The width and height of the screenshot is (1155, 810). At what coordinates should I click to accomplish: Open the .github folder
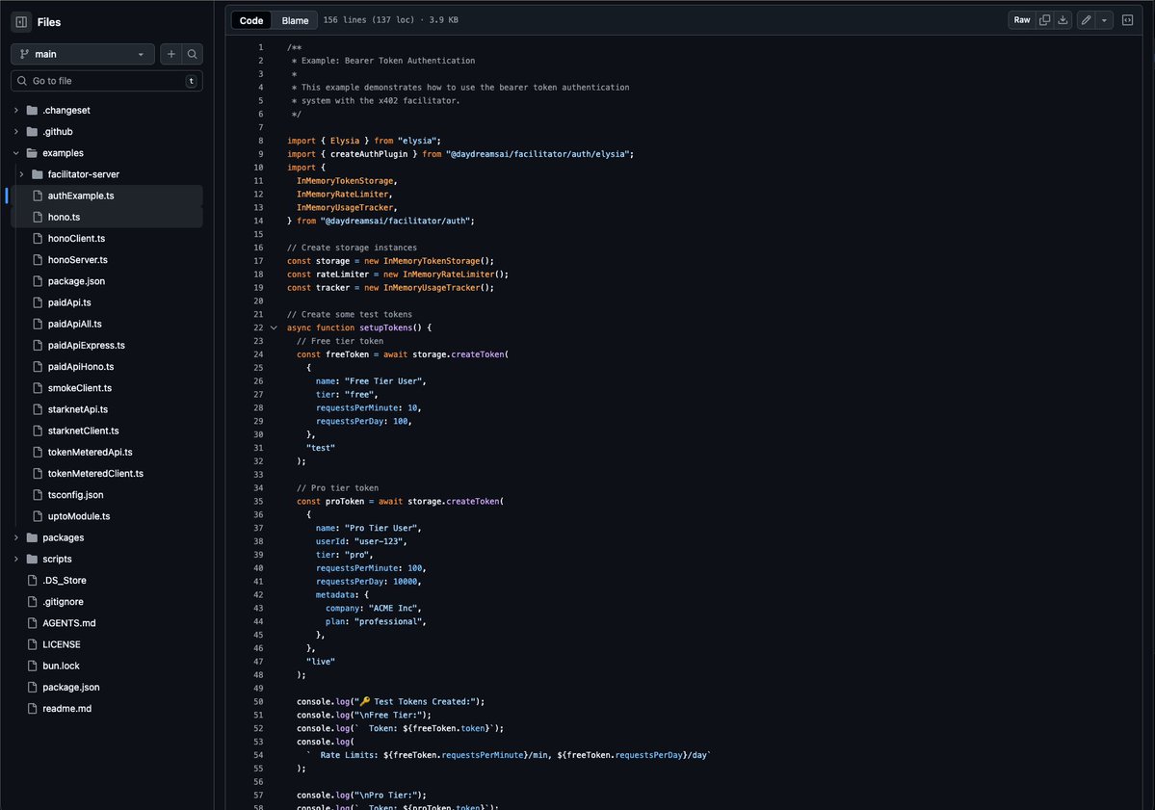[x=58, y=132]
